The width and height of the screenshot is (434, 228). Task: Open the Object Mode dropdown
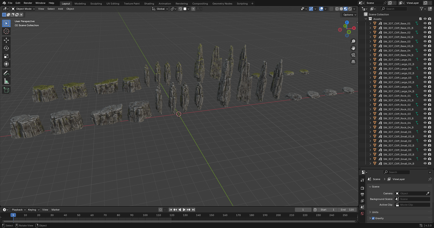pos(23,9)
